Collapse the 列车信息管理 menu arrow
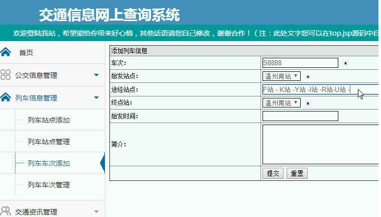Image resolution: width=381 pixels, height=217 pixels. point(96,97)
